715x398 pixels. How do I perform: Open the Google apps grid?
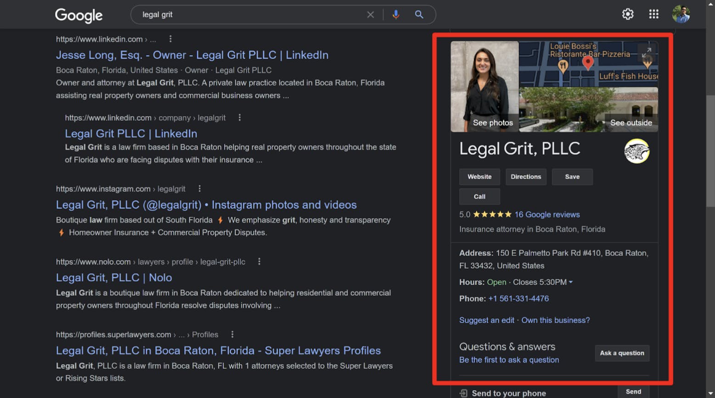[x=653, y=14]
